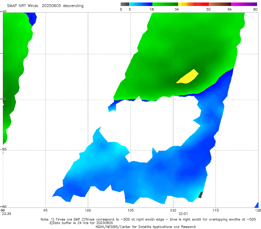This screenshot has height=229, width=261.
Task: Click the longitude label '100'
Action: coord(88,210)
